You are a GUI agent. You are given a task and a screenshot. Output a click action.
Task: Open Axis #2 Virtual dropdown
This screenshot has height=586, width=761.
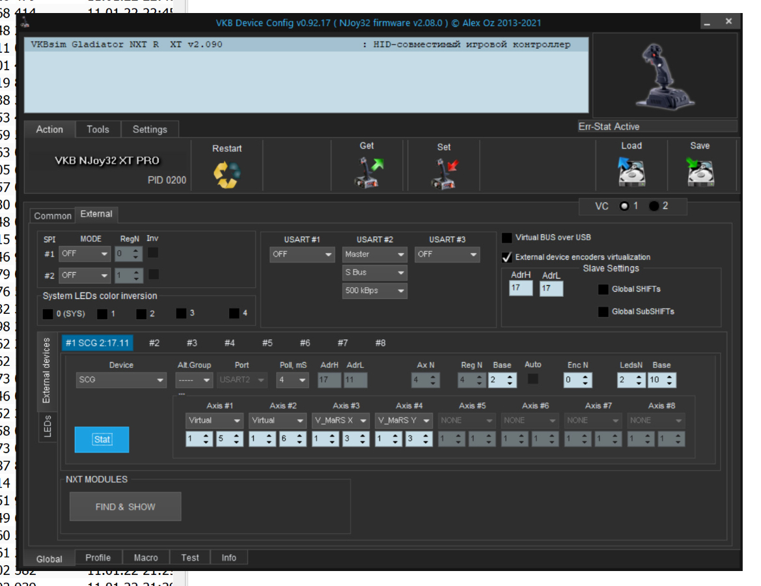[277, 421]
